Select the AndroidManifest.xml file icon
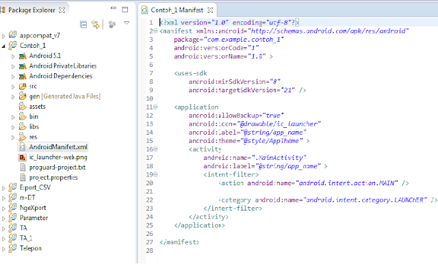 coord(23,147)
